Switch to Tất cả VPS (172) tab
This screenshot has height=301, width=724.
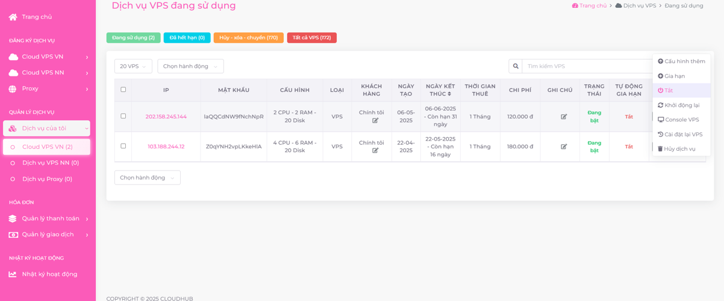[x=311, y=38]
